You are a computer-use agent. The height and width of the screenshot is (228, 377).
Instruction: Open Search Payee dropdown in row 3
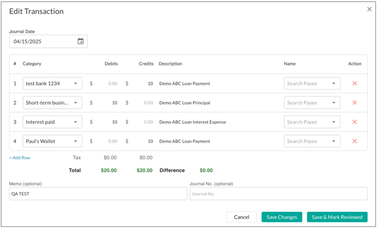coord(312,122)
